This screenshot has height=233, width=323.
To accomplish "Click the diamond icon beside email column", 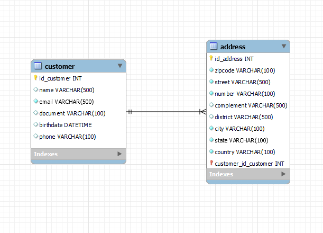I will click(x=35, y=101).
